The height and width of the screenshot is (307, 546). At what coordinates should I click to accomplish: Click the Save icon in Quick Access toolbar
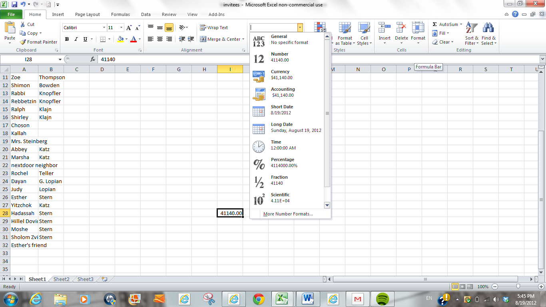(x=14, y=5)
